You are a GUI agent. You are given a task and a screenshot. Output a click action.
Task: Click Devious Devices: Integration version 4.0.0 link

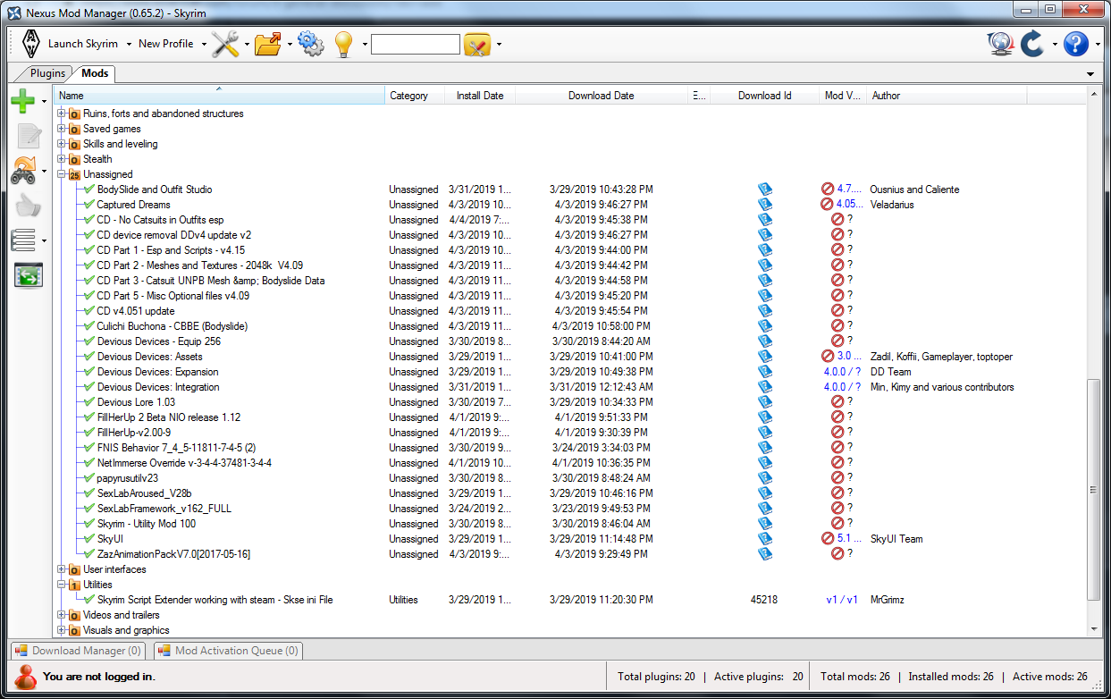coord(843,387)
